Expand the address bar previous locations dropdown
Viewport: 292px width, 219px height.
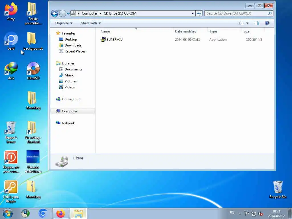click(192, 13)
